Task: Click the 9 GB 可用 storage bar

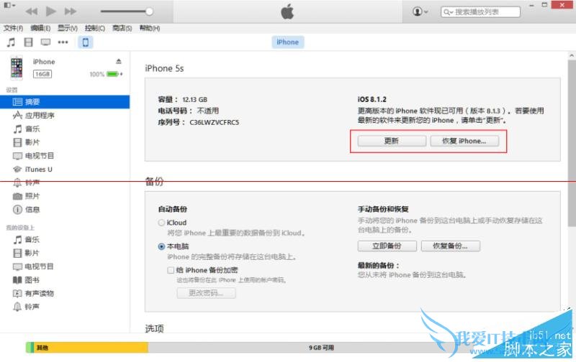Action: [x=321, y=348]
